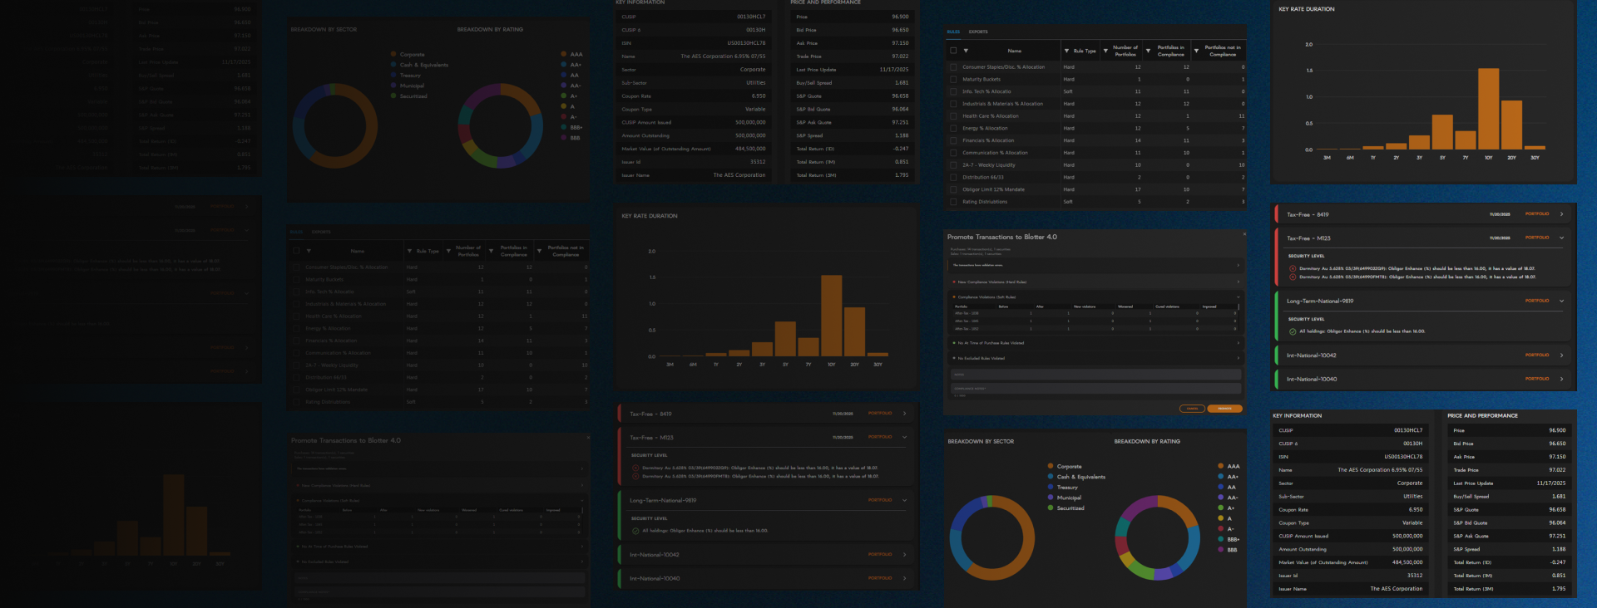Click green check icon in list above Key Information

1292,331
